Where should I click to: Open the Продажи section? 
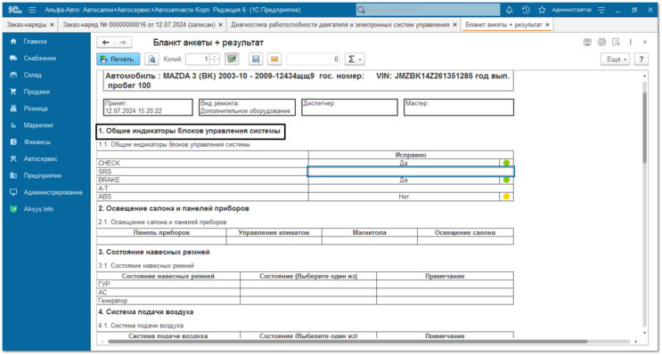tap(37, 92)
